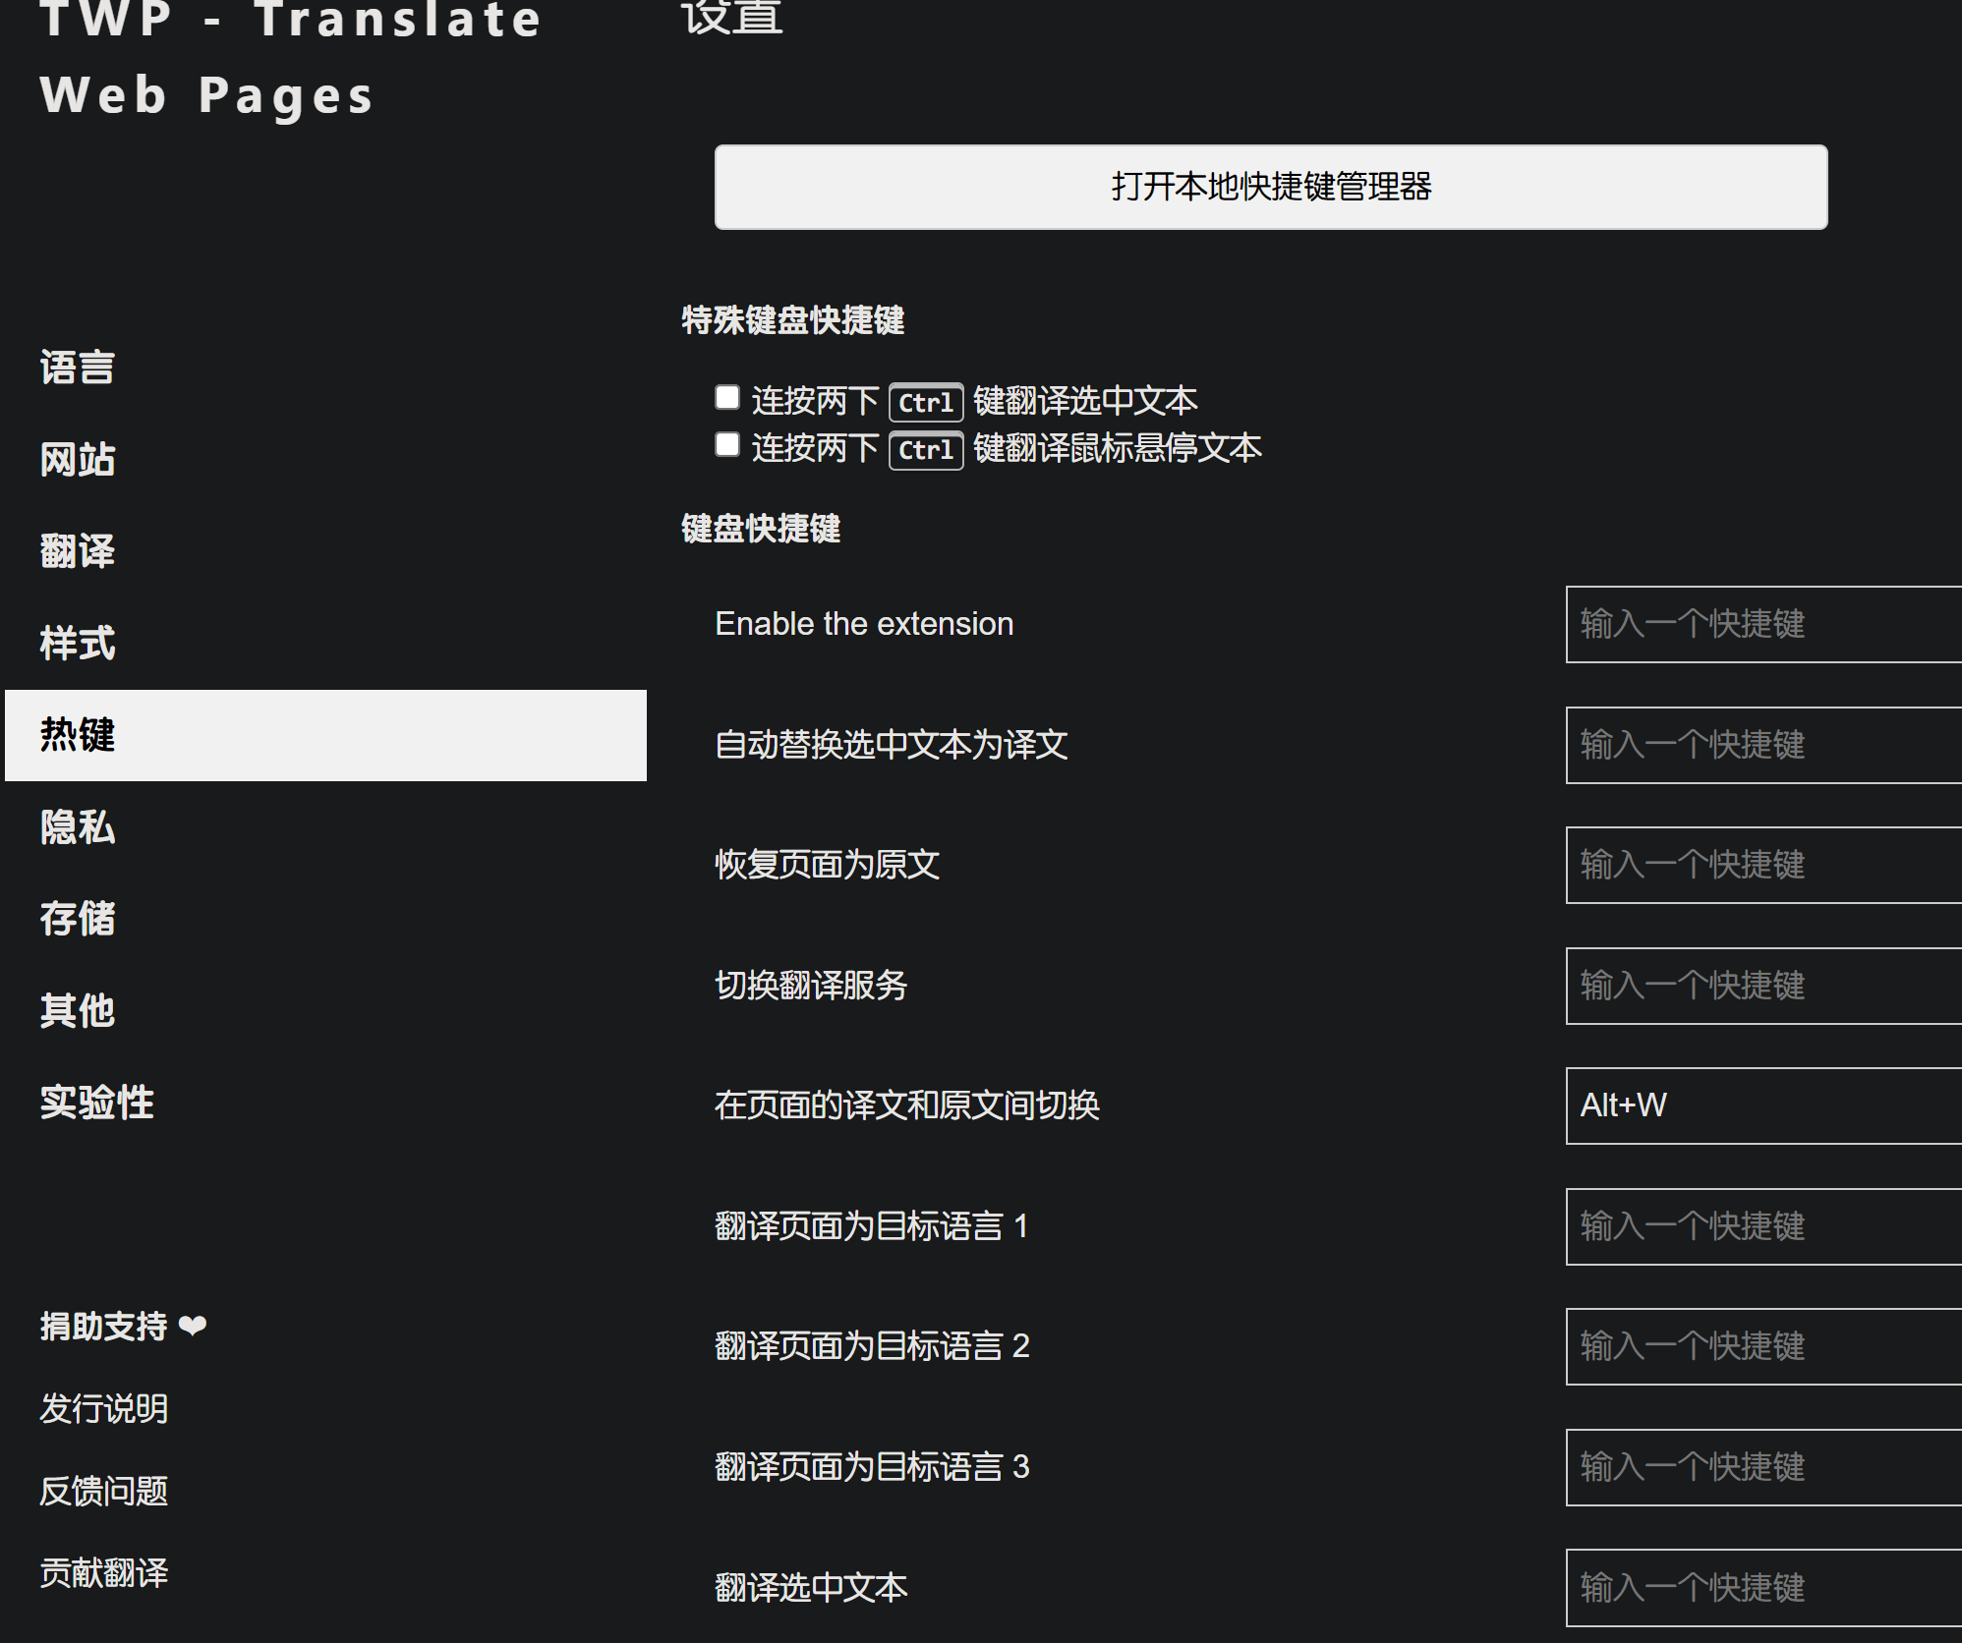Screen dimensions: 1962x1643
Task: Switch to the 样式 tab
Action: tap(79, 643)
